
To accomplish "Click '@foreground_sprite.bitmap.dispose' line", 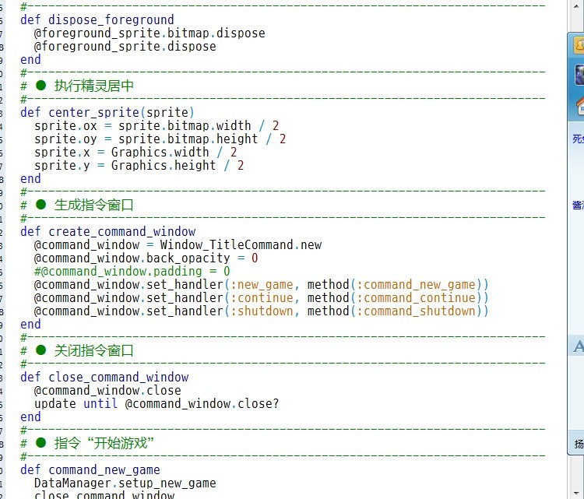I will point(150,33).
